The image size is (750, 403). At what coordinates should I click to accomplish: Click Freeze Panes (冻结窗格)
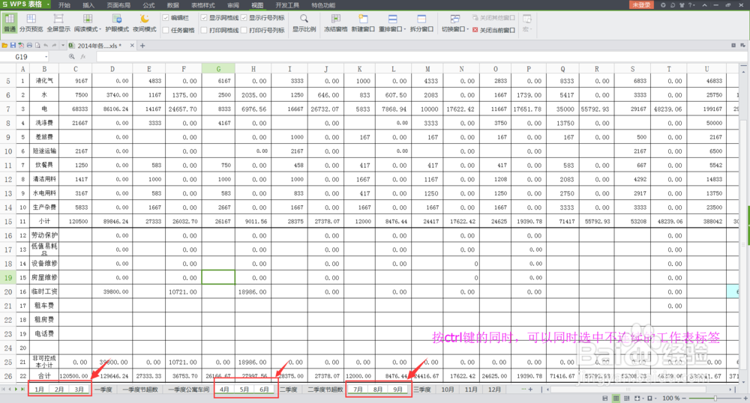(335, 22)
